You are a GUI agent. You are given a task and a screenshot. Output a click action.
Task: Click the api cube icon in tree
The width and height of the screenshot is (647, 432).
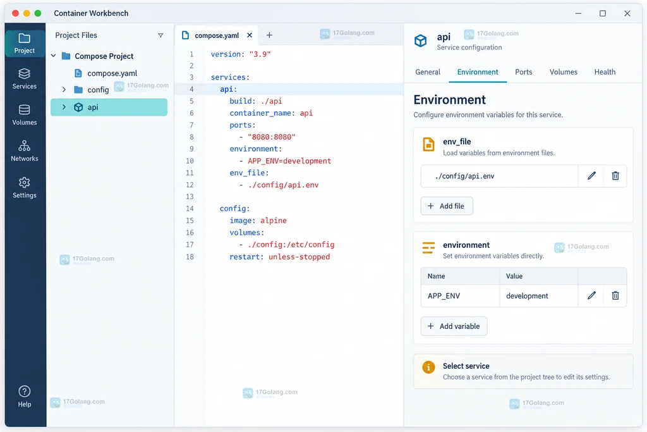tap(78, 108)
